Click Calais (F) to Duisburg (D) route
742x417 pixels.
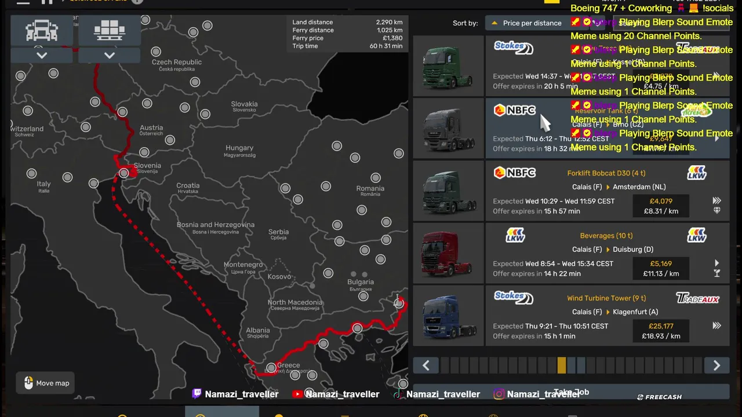612,250
